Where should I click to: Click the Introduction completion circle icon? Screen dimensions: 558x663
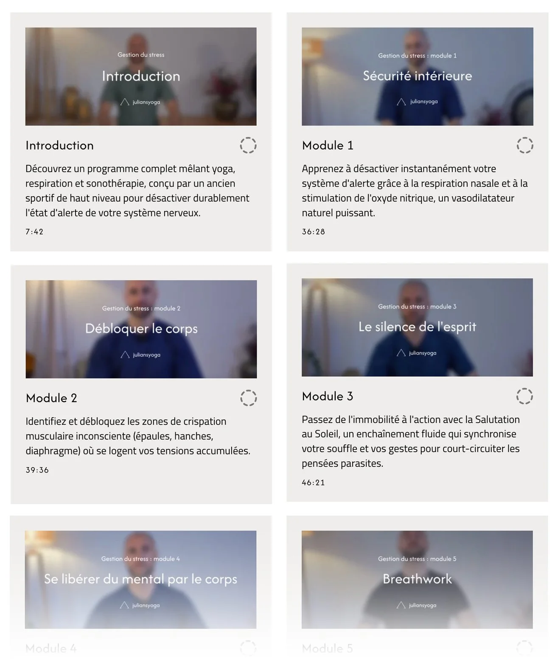click(x=248, y=145)
